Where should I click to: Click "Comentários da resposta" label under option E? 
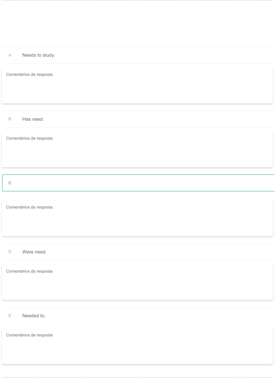click(29, 335)
